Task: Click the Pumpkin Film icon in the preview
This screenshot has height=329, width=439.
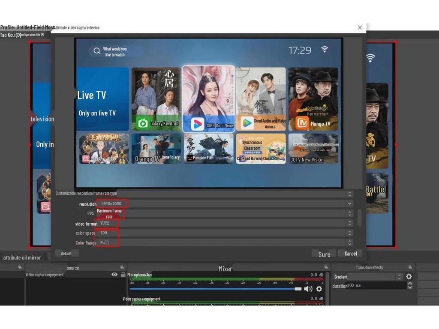Action: 189,158
